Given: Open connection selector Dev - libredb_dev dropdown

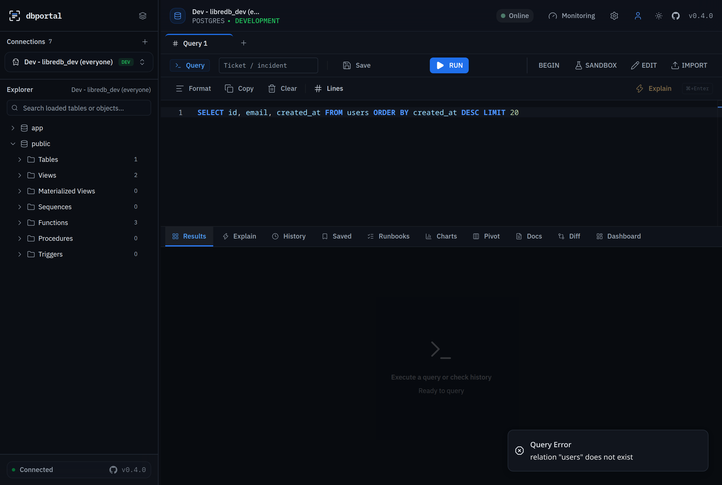Looking at the screenshot, I should pyautogui.click(x=79, y=62).
